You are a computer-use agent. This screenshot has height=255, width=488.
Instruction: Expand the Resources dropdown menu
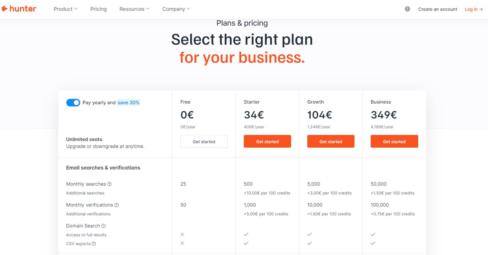[x=134, y=9]
